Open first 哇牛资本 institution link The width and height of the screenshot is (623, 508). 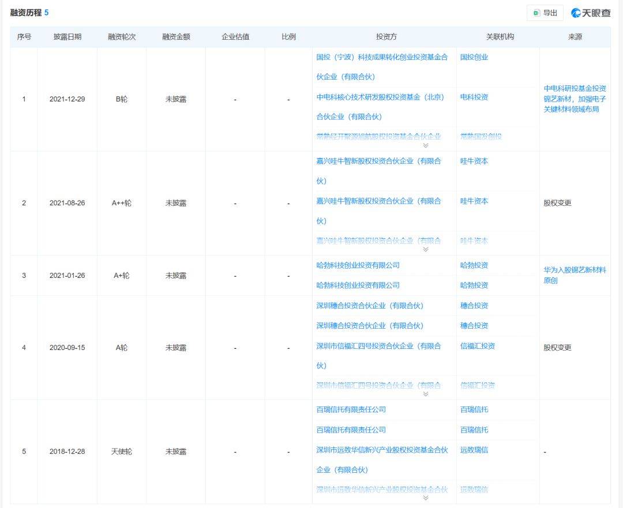[x=474, y=161]
